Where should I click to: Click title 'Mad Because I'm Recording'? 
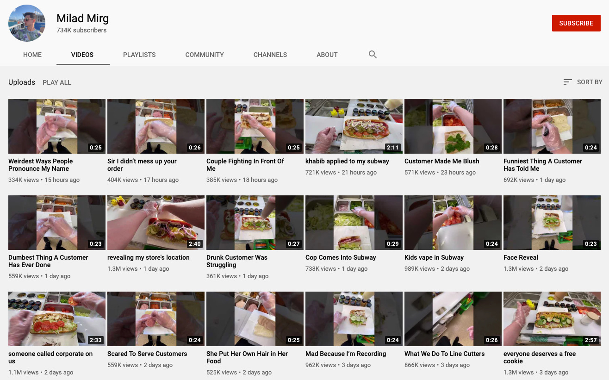point(346,354)
